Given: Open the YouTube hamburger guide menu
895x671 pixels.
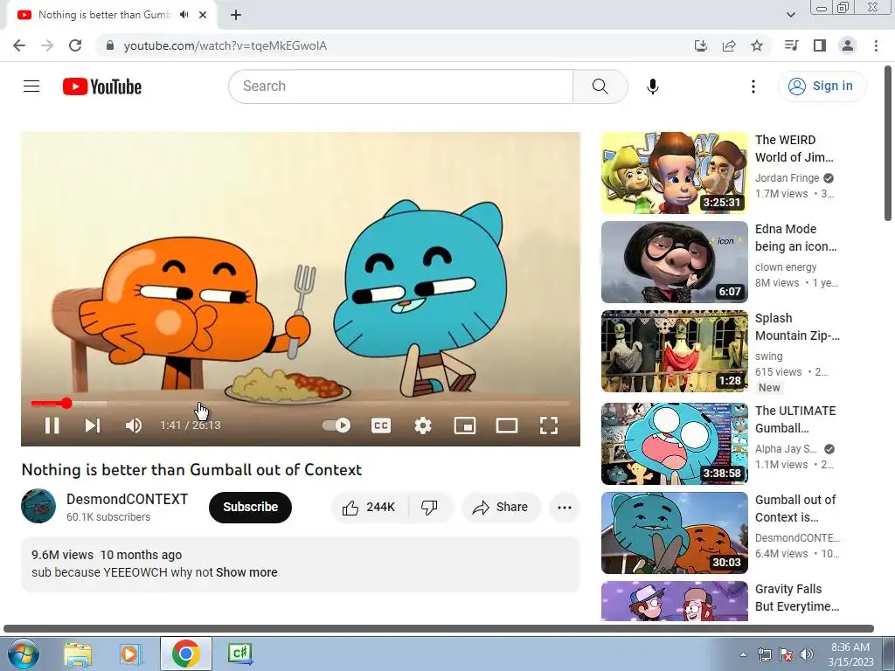Looking at the screenshot, I should point(31,86).
